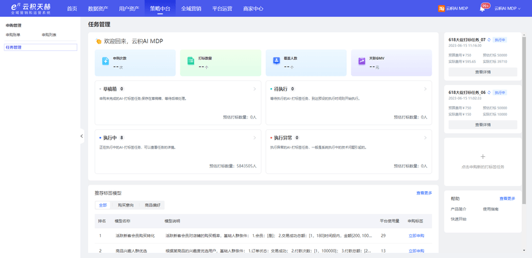The height and width of the screenshot is (258, 532).
Task: Refresh the 618大促打标任务_07 task
Action: click(489, 39)
